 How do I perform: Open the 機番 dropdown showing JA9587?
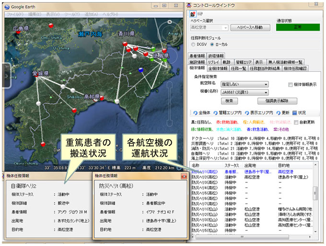[x=244, y=92]
